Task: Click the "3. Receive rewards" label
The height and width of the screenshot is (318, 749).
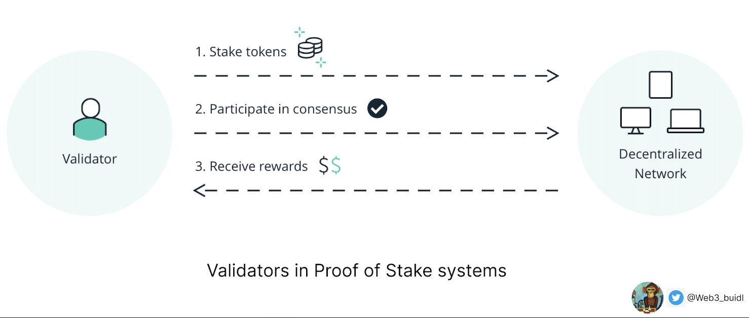Action: (251, 167)
